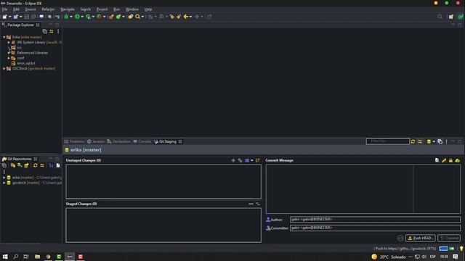Open the Source menu

(31, 9)
